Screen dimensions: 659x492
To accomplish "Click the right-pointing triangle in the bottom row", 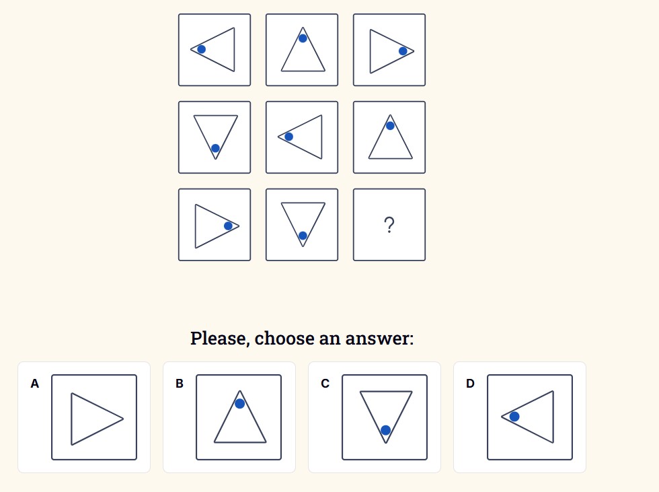I will click(214, 225).
